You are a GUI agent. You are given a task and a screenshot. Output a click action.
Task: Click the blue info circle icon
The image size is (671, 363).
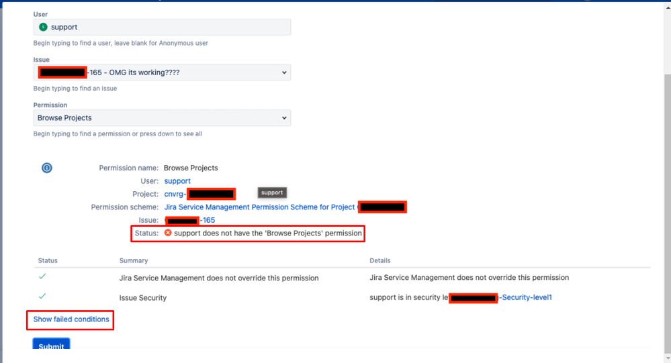point(46,168)
